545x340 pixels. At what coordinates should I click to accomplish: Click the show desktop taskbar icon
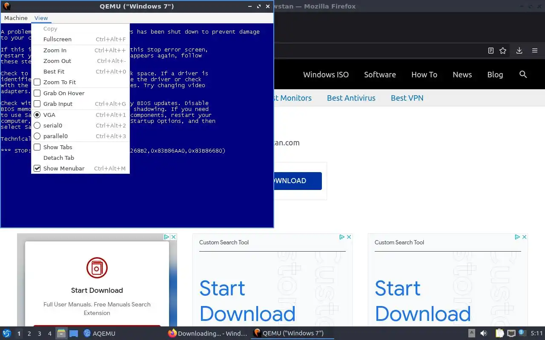pos(74,333)
